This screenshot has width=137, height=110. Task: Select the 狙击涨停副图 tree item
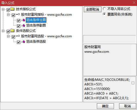click(x=36, y=25)
